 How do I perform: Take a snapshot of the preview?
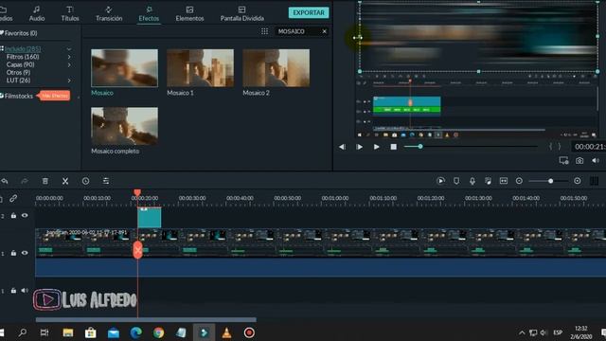[x=579, y=160]
